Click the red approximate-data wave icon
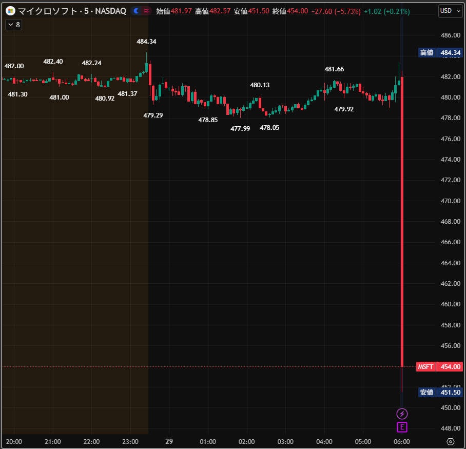The image size is (466, 449). tap(146, 11)
